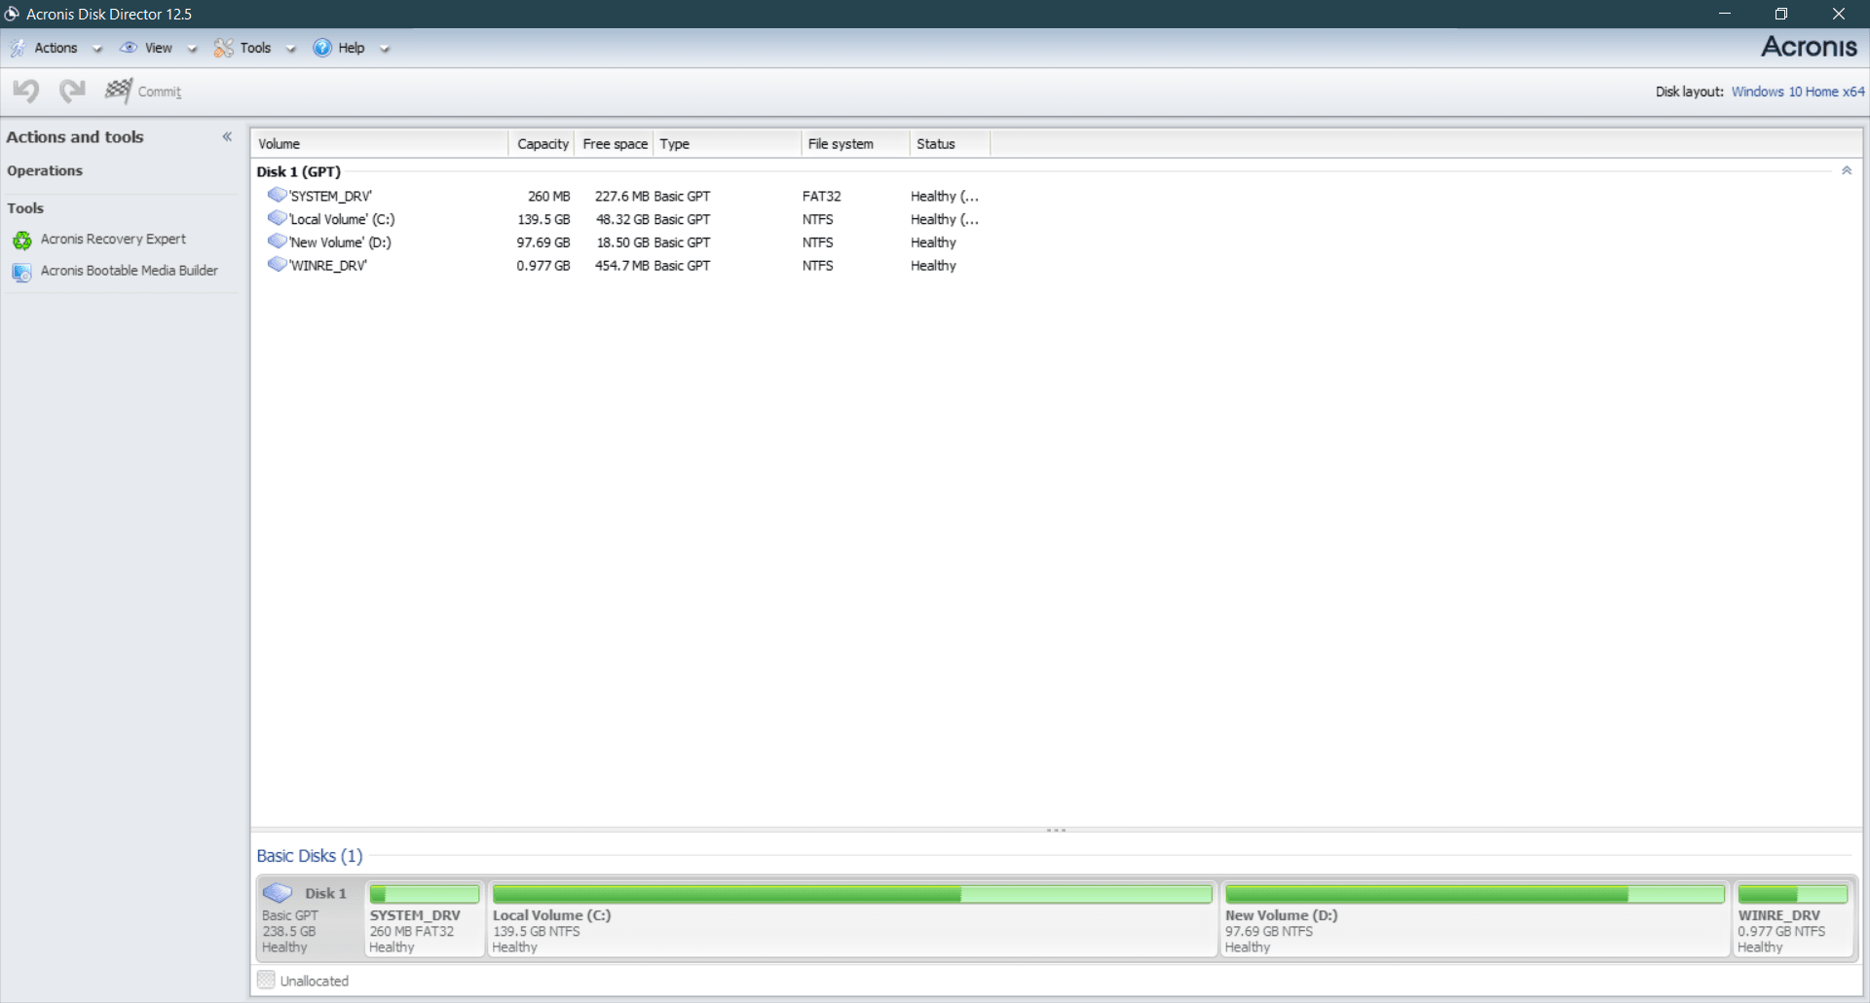The width and height of the screenshot is (1870, 1003).
Task: Select New Volume (D:) usage bar
Action: coord(1475,894)
